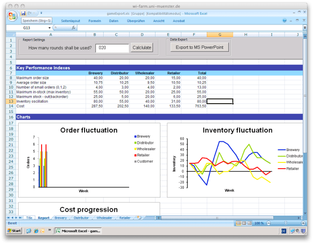313x244 pixels.
Task: Click the DE language indicator in tray
Action: click(x=284, y=231)
